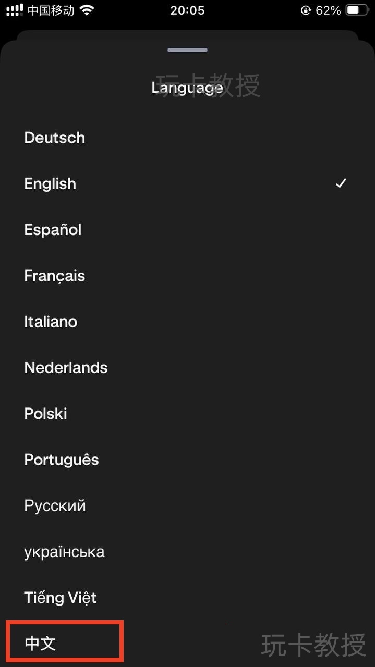Switch language to 中文
The width and height of the screenshot is (375, 667).
click(x=187, y=643)
